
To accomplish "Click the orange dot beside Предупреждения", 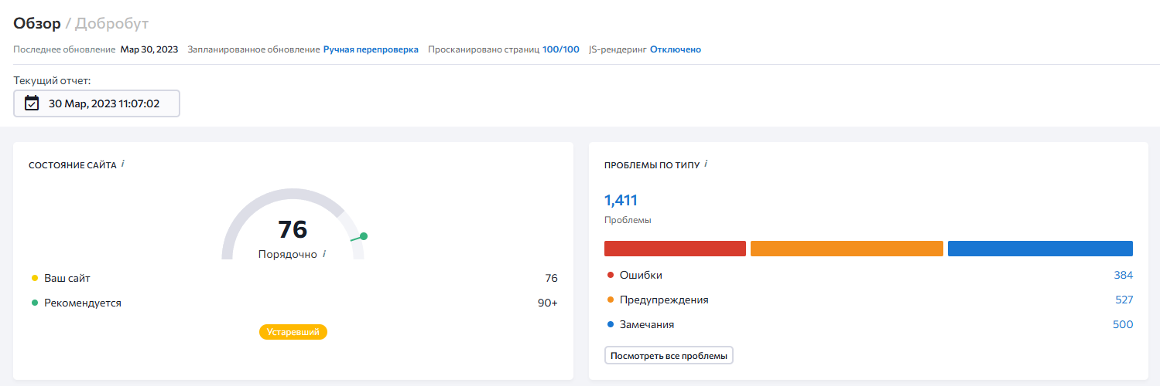I will [x=611, y=300].
